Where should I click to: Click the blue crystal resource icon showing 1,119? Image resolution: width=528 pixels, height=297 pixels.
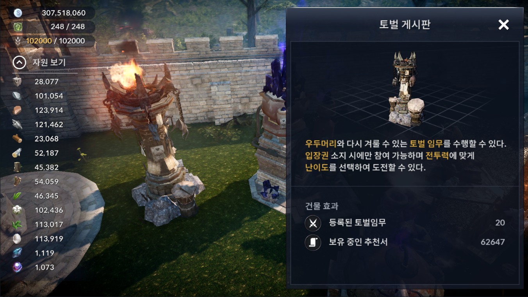click(x=17, y=253)
